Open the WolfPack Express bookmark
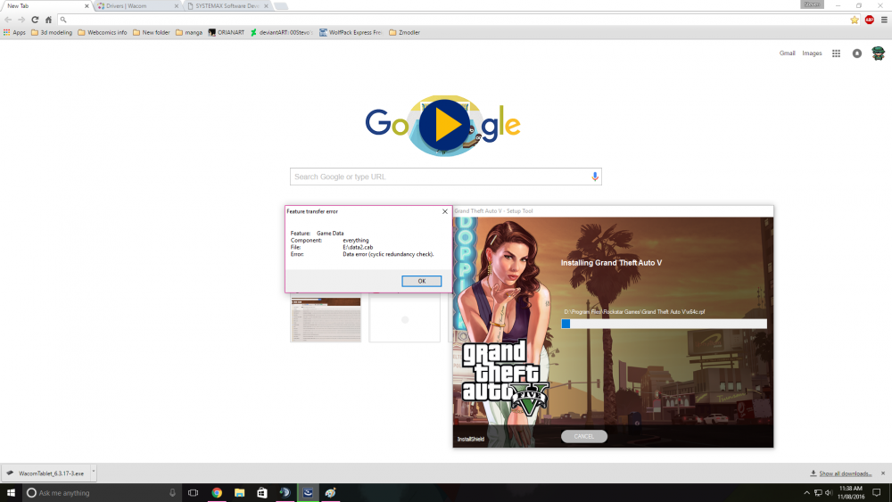This screenshot has height=502, width=892. [x=351, y=32]
